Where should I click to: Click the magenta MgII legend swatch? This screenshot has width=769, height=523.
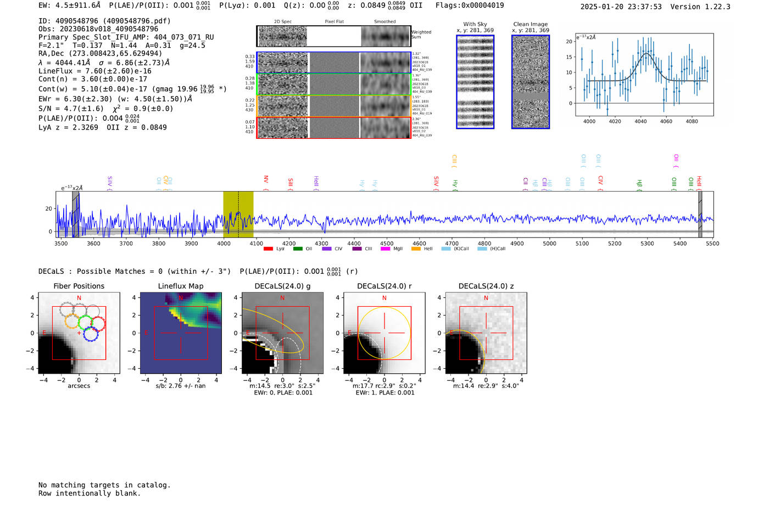tap(386, 249)
